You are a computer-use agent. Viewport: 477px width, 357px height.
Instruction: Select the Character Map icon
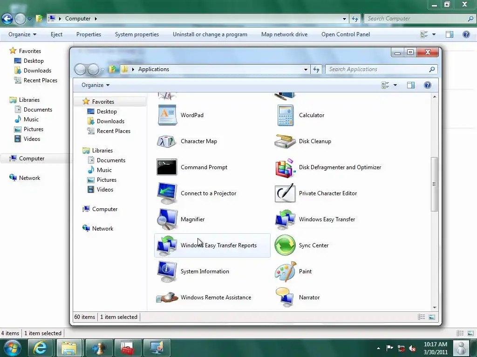166,141
